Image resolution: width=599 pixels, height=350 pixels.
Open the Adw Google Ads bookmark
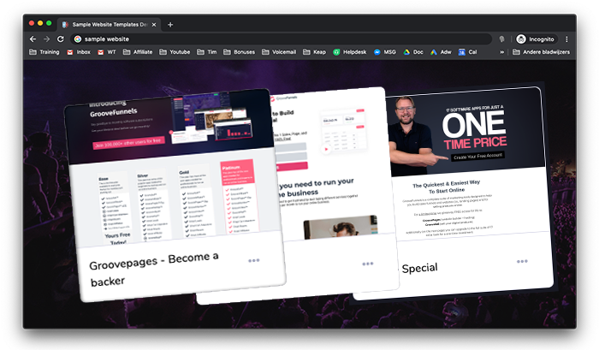coord(441,52)
